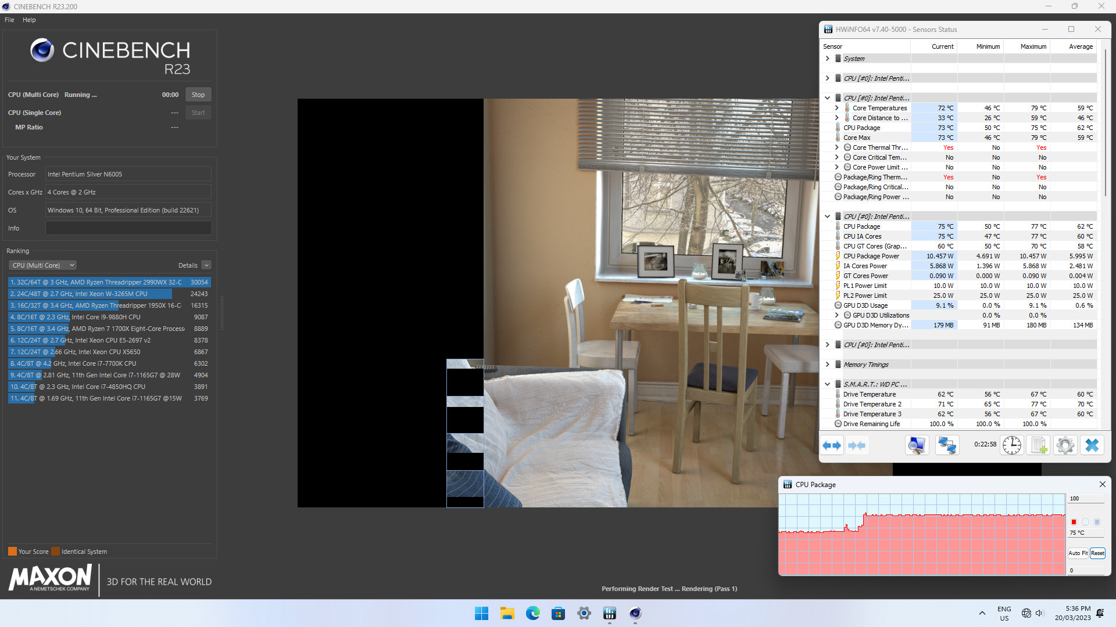The width and height of the screenshot is (1116, 627).
Task: Collapse the S.M.A.R.T.: WD PC group
Action: point(827,384)
